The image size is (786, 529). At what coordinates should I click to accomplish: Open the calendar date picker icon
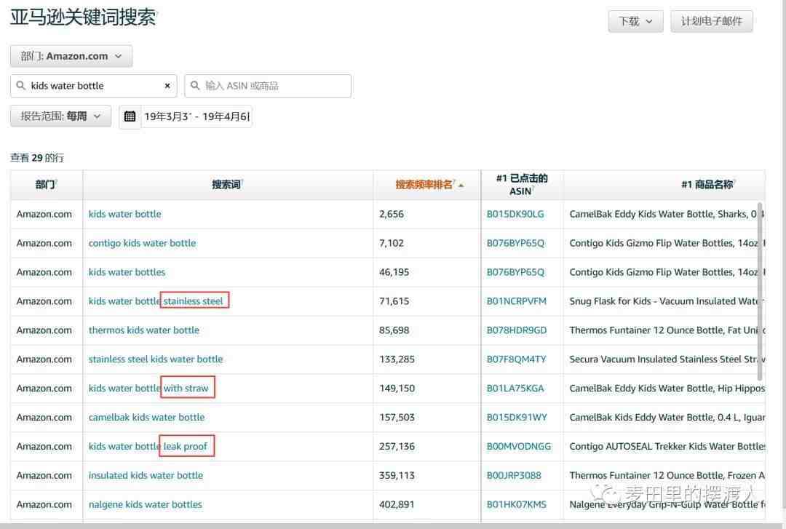(130, 116)
